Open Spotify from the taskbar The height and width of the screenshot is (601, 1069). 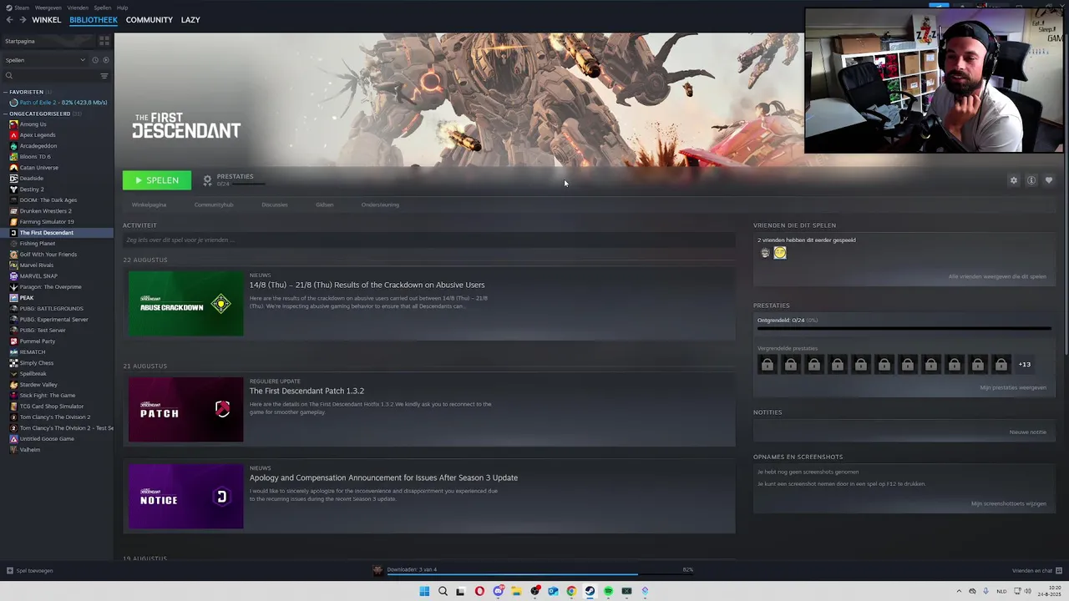pyautogui.click(x=608, y=591)
